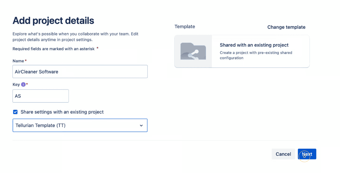Click the Template section label
This screenshot has height=173, width=340.
[x=185, y=27]
